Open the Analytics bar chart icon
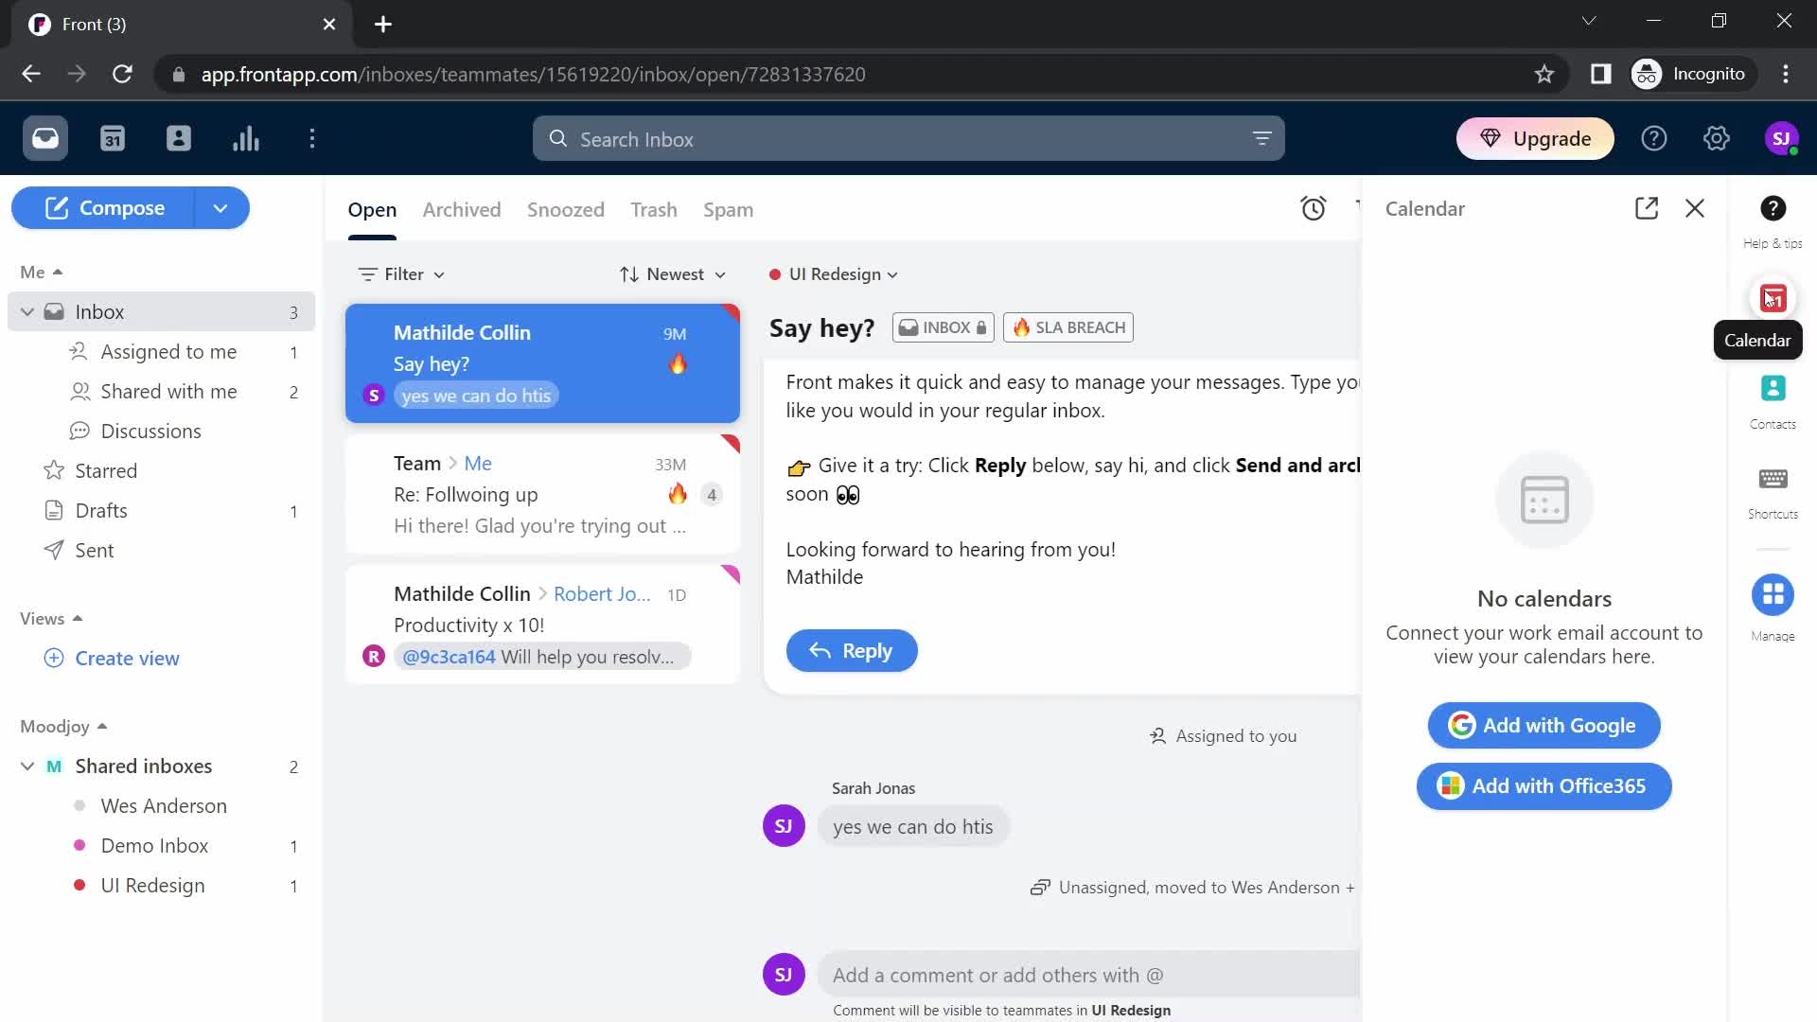 pos(246,139)
